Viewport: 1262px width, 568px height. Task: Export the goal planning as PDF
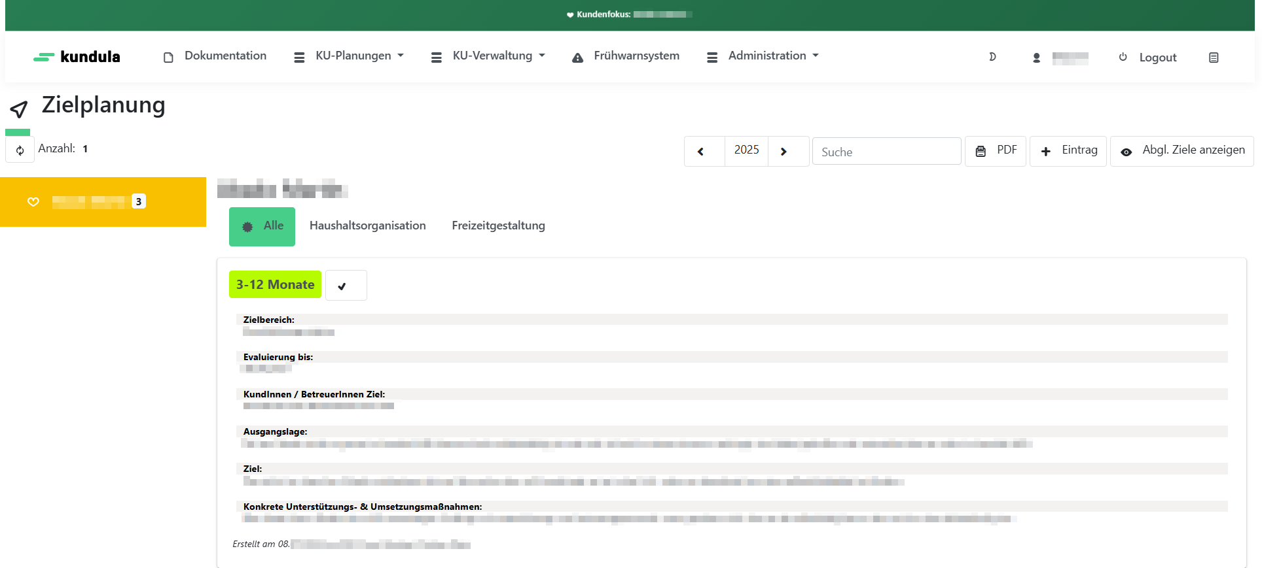click(996, 151)
